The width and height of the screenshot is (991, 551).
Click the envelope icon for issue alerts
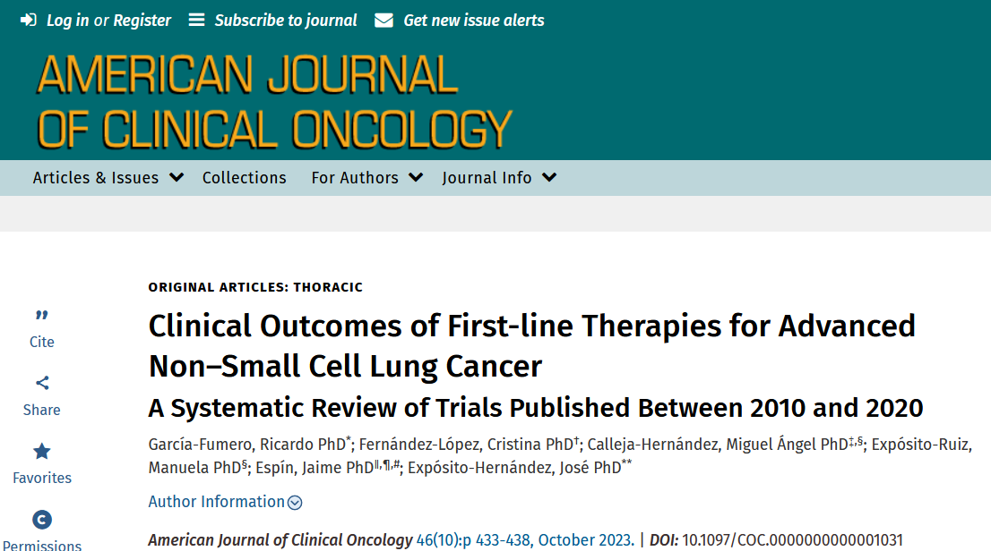(x=383, y=20)
